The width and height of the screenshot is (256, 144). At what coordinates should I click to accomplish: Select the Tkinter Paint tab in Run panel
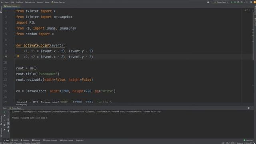[x=16, y=108]
